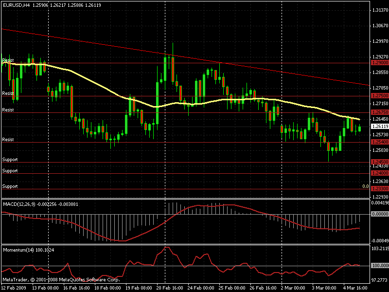Click the topmost Resist label near 1.2900
This screenshot has width=389, height=292.
point(8,60)
